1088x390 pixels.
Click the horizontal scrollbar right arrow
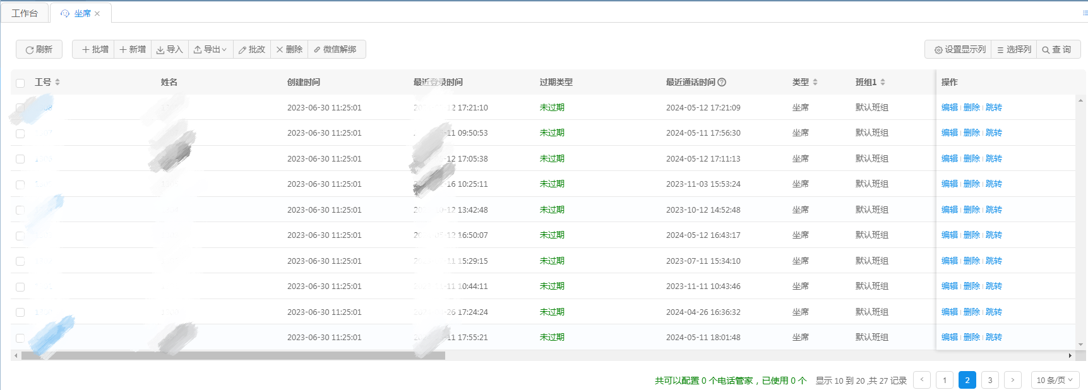click(x=1070, y=356)
